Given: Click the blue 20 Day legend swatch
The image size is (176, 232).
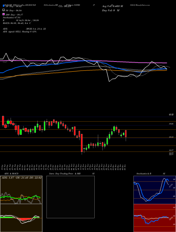Looking at the screenshot, I should click(x=4, y=6).
